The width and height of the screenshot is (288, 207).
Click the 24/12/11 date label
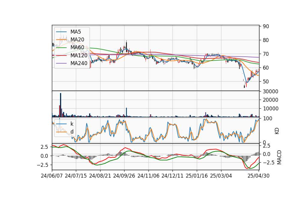[x=172, y=176]
